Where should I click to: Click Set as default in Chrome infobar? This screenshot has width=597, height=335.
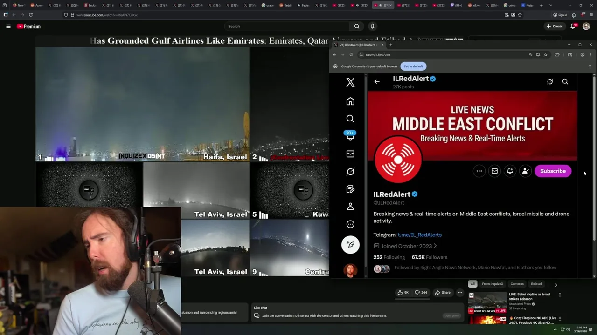click(x=413, y=67)
